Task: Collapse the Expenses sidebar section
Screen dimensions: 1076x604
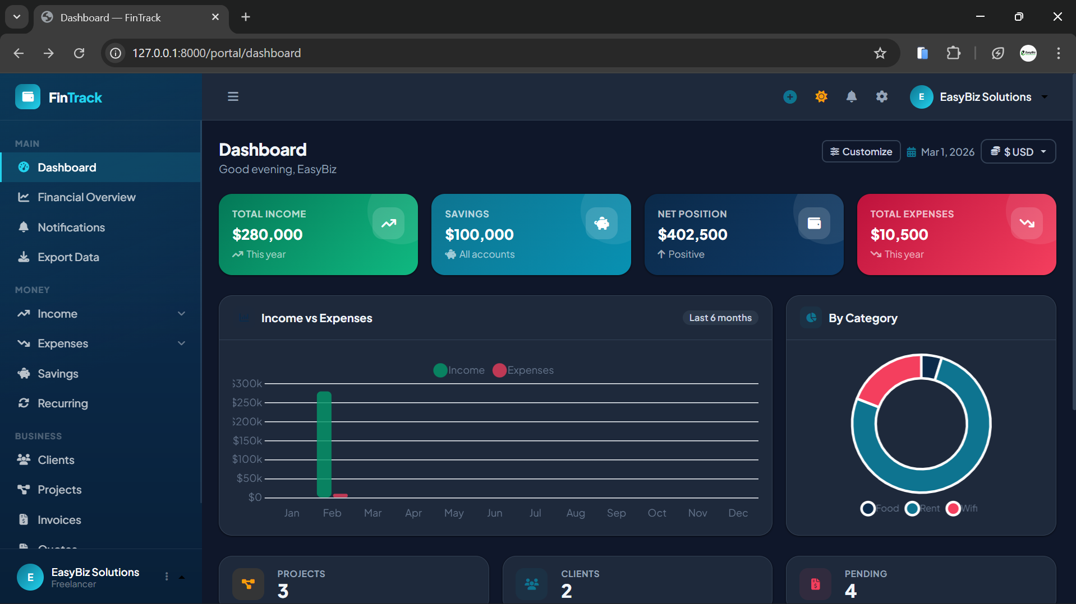Action: tap(181, 343)
